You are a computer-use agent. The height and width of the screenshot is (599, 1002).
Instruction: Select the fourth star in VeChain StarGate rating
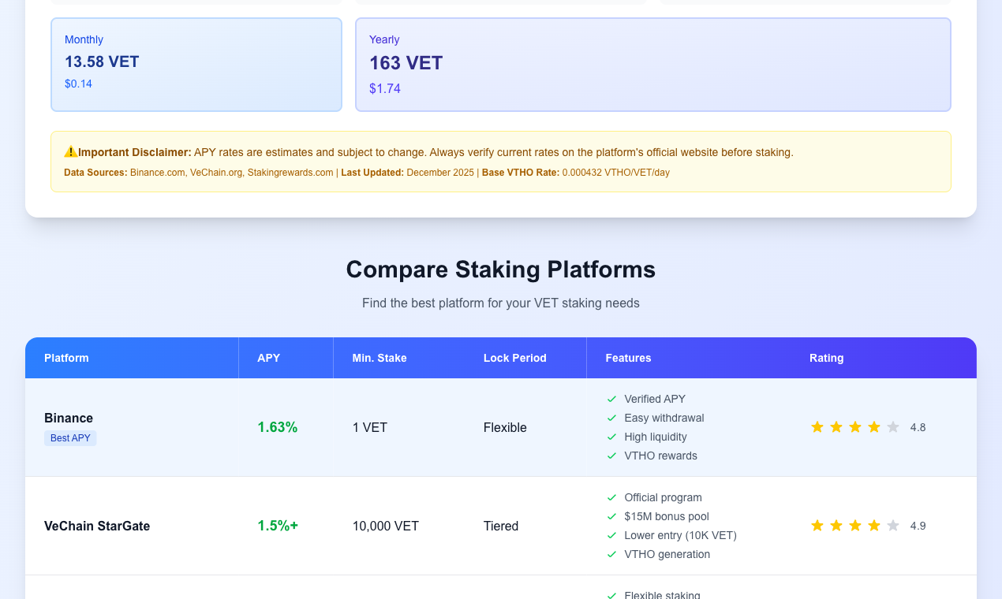pyautogui.click(x=873, y=525)
